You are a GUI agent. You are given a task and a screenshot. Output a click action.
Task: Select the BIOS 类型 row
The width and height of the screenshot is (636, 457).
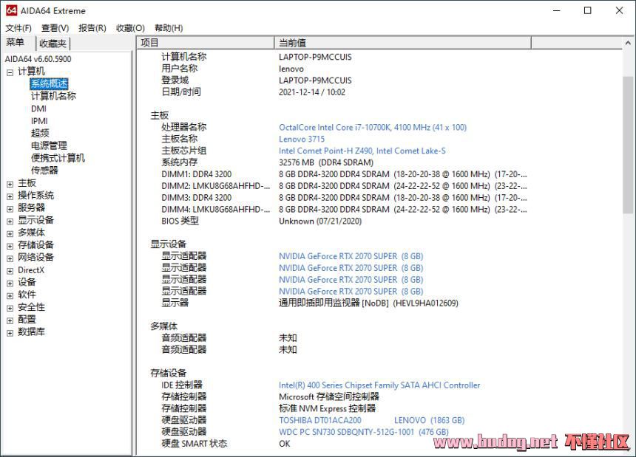tap(261, 221)
